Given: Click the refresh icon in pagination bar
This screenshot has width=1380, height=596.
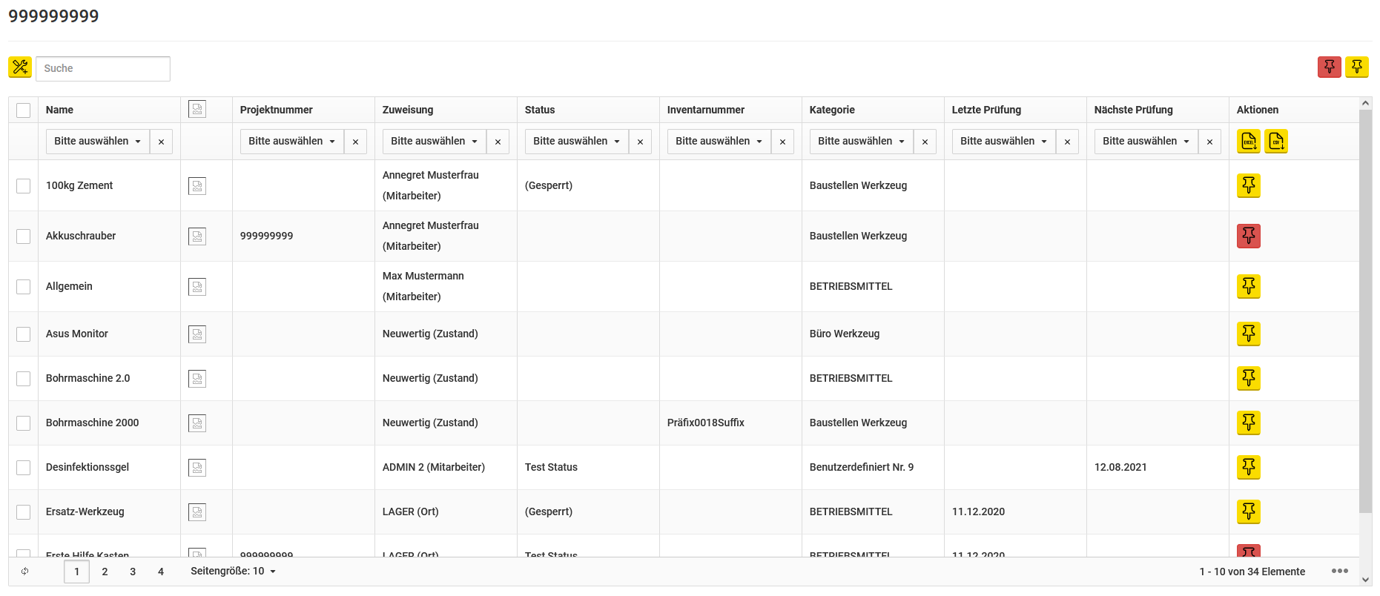Looking at the screenshot, I should coord(25,572).
